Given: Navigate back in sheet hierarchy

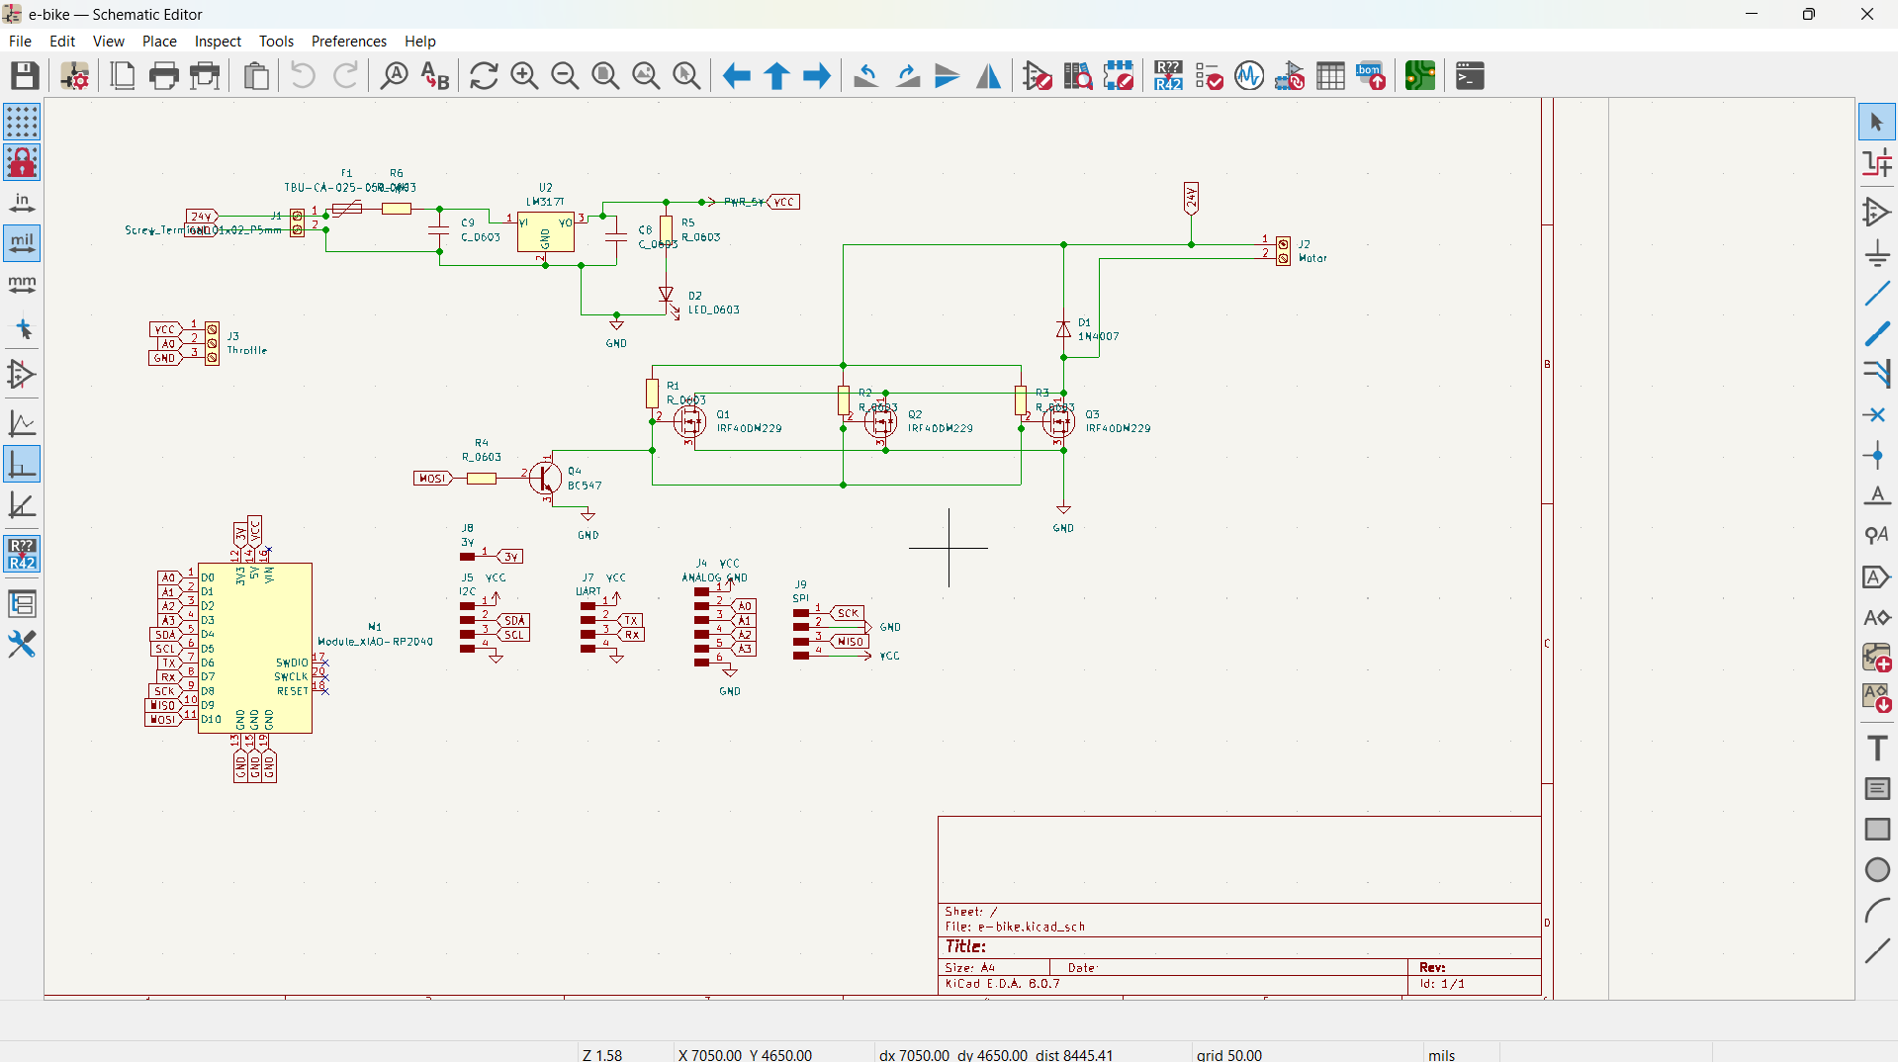Looking at the screenshot, I should pos(736,75).
